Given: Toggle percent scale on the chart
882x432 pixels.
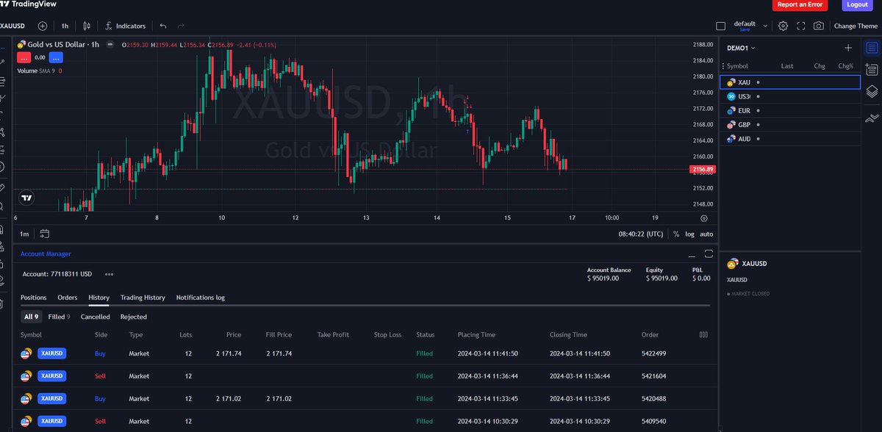Looking at the screenshot, I should pyautogui.click(x=676, y=234).
